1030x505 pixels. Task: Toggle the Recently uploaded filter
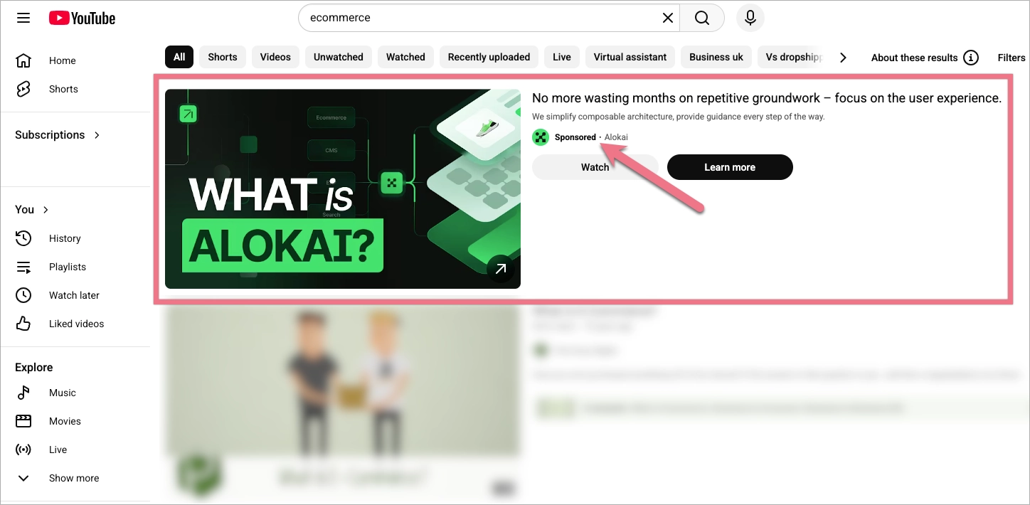489,56
